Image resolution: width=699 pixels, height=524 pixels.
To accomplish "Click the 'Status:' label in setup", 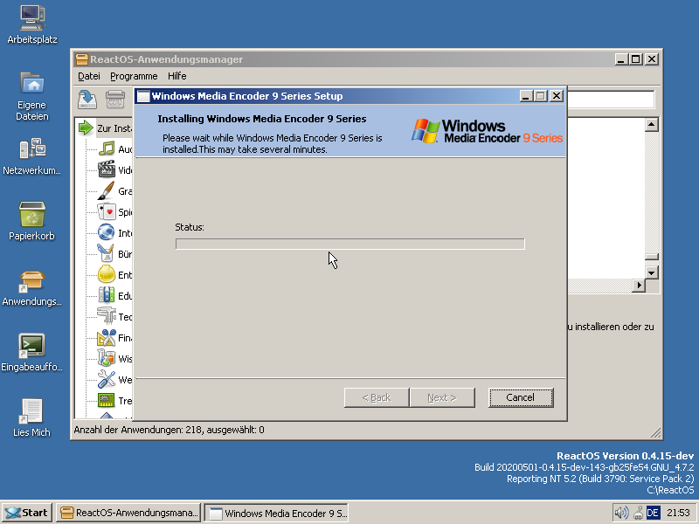I will [190, 227].
